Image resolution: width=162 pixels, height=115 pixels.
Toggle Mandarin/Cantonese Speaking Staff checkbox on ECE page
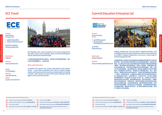[x=7, y=100]
